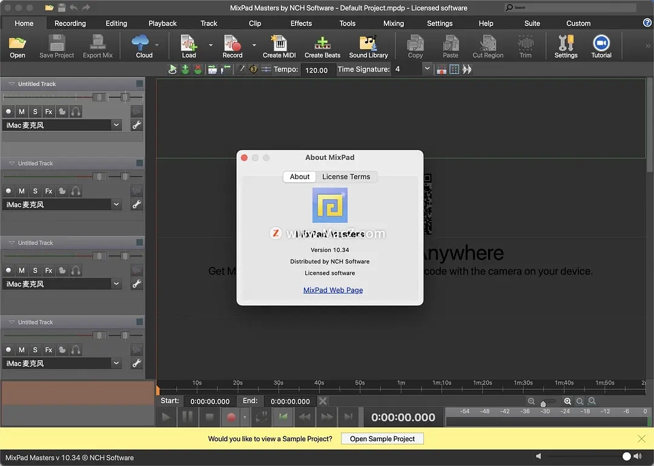The image size is (654, 466).
Task: Switch to the Recording tab
Action: point(70,24)
